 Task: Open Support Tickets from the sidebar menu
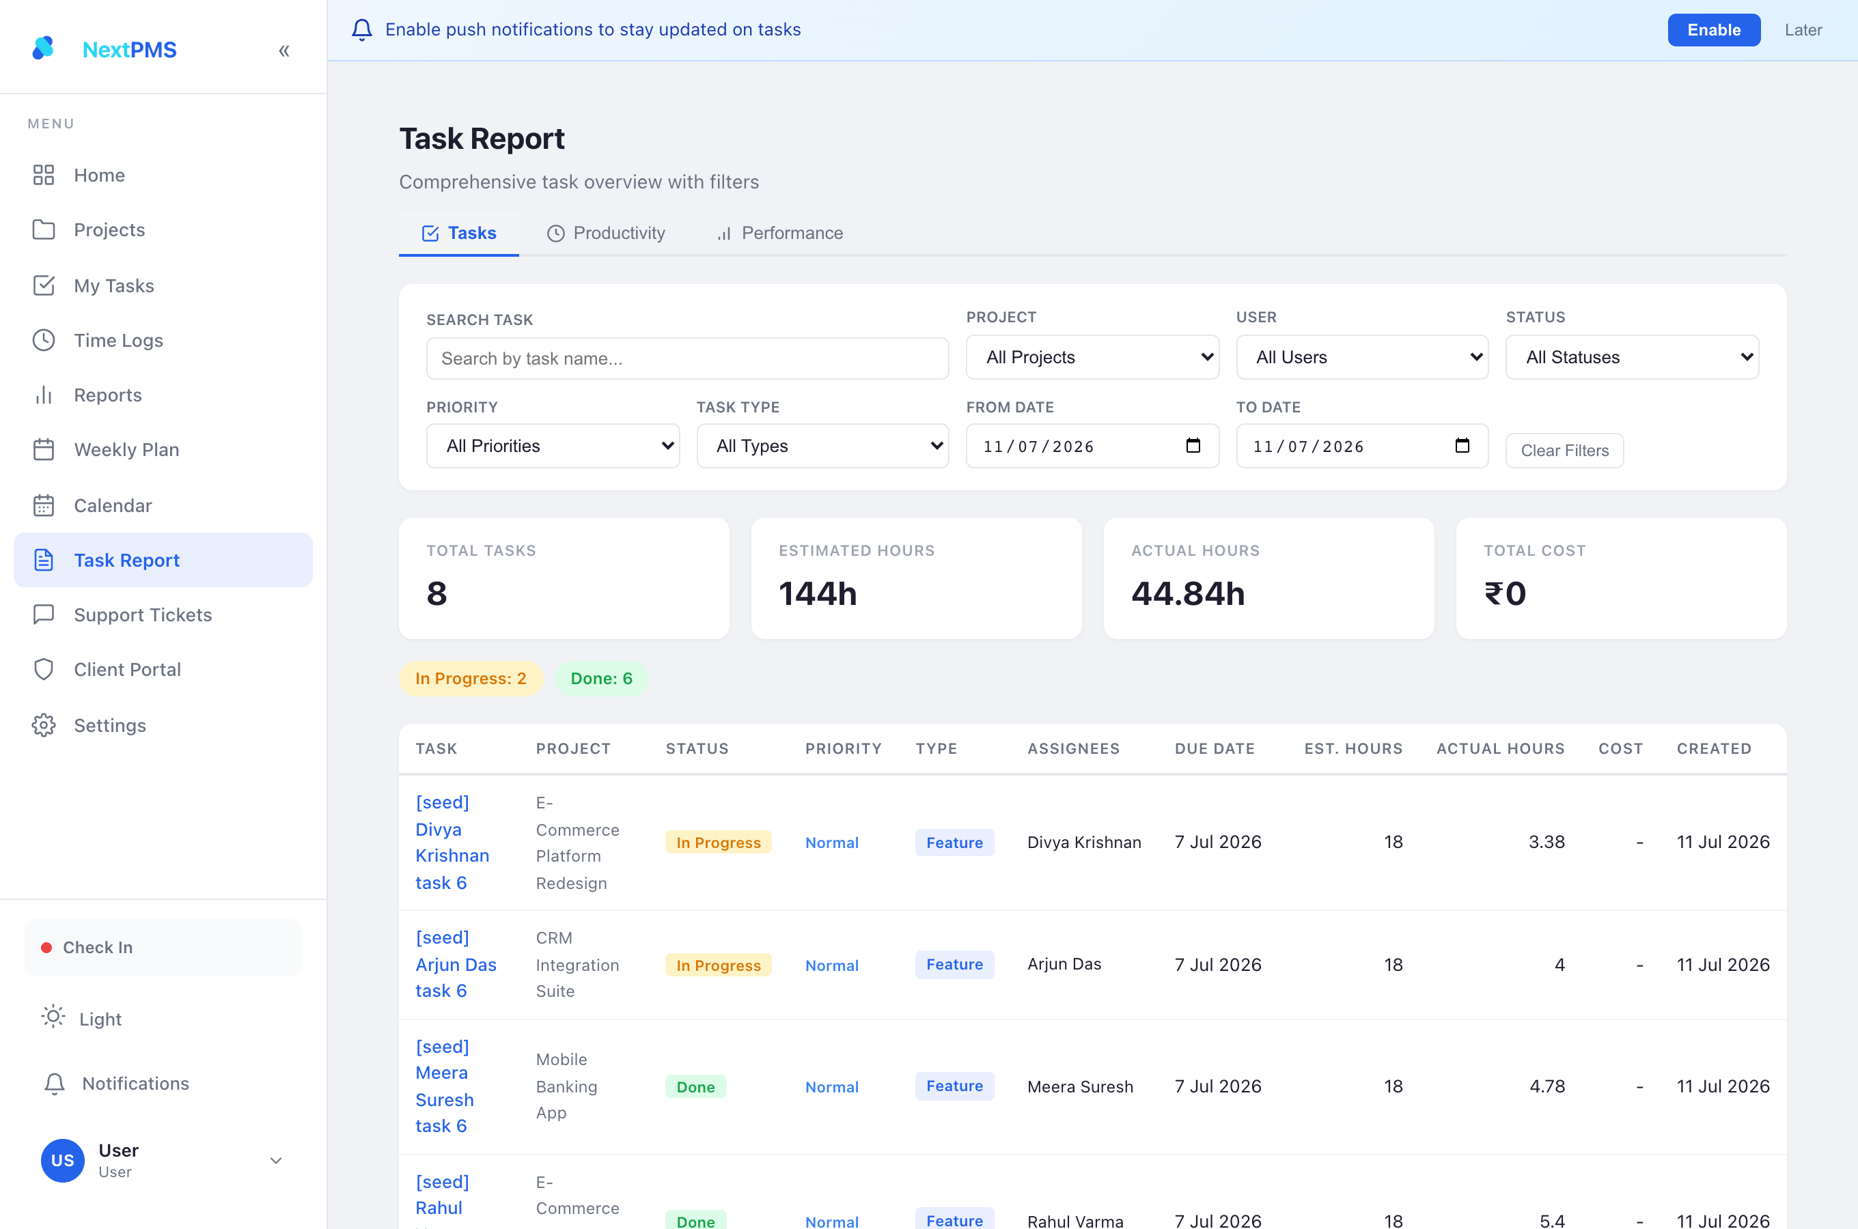pos(163,614)
